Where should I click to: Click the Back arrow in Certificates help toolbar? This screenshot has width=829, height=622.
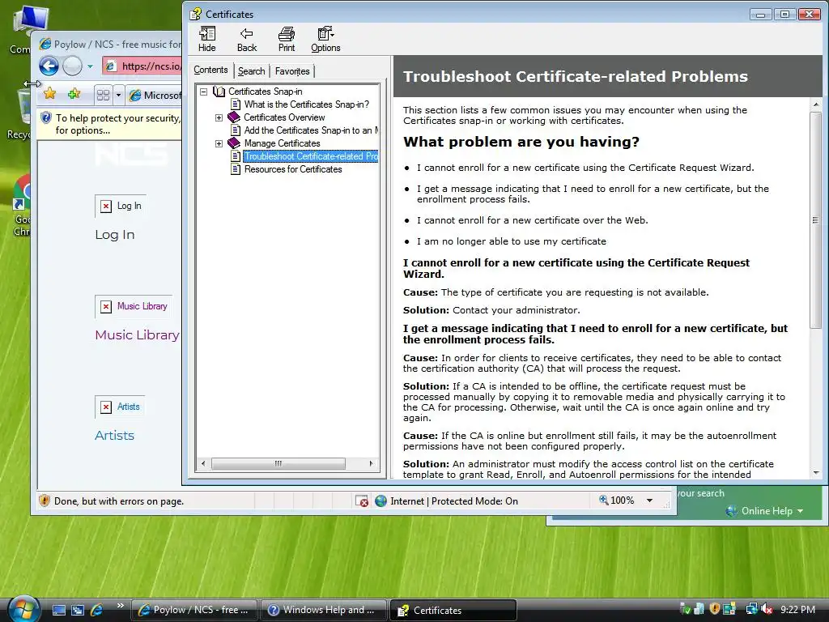246,39
